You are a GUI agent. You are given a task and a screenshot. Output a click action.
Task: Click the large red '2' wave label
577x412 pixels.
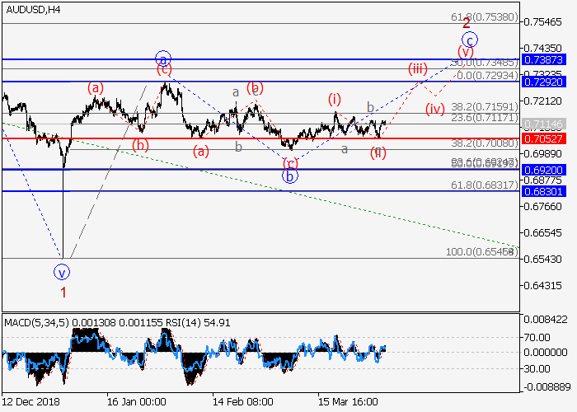466,23
